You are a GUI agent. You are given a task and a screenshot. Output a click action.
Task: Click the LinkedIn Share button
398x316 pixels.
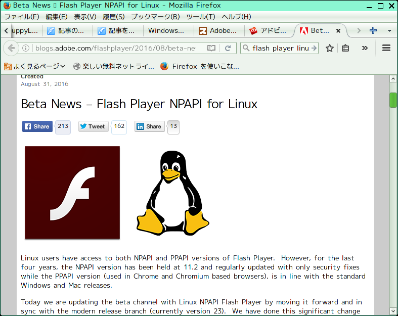150,126
